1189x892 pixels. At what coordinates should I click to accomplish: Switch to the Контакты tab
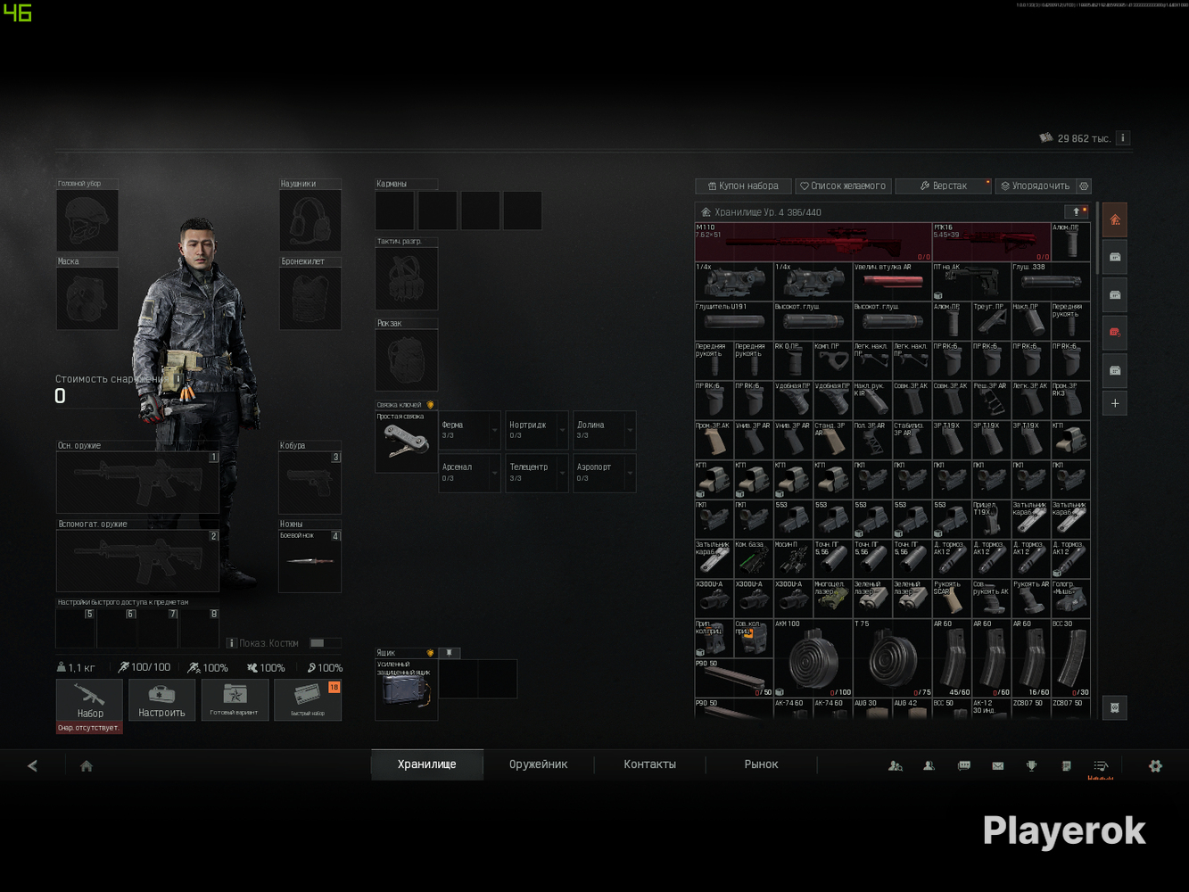(650, 764)
